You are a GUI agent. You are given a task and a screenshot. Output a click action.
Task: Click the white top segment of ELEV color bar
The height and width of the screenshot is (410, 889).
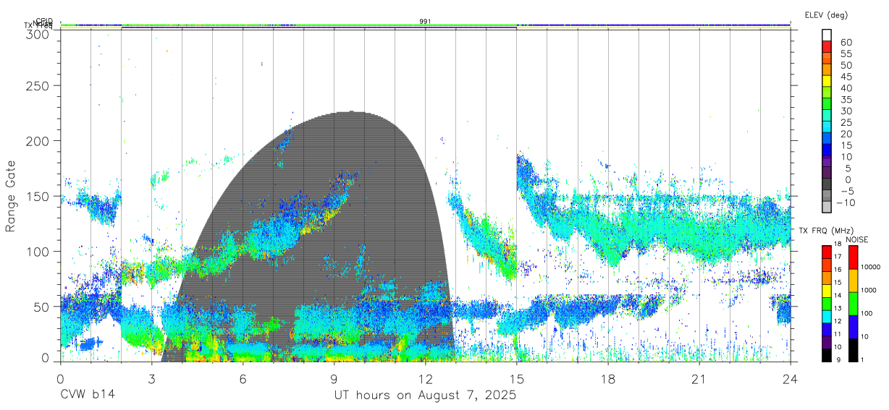827,35
